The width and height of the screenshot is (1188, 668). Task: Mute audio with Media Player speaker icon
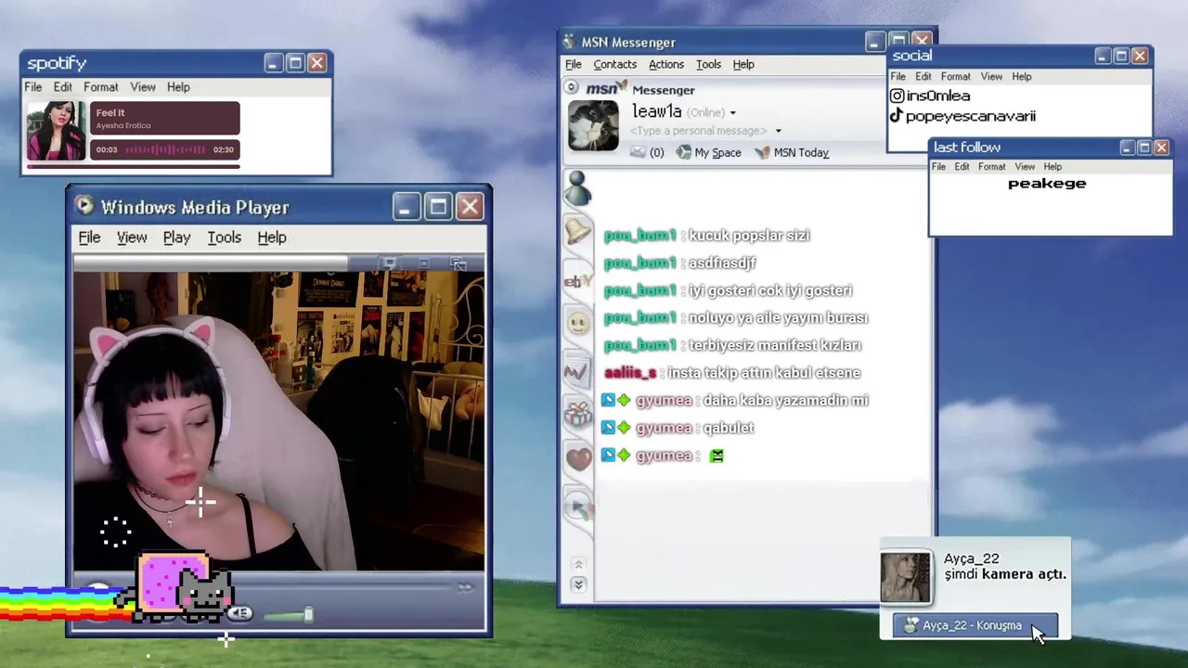pyautogui.click(x=239, y=613)
